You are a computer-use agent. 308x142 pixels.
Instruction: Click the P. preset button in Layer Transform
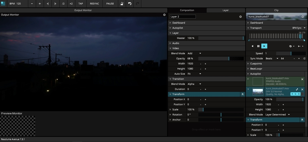(x=243, y=94)
